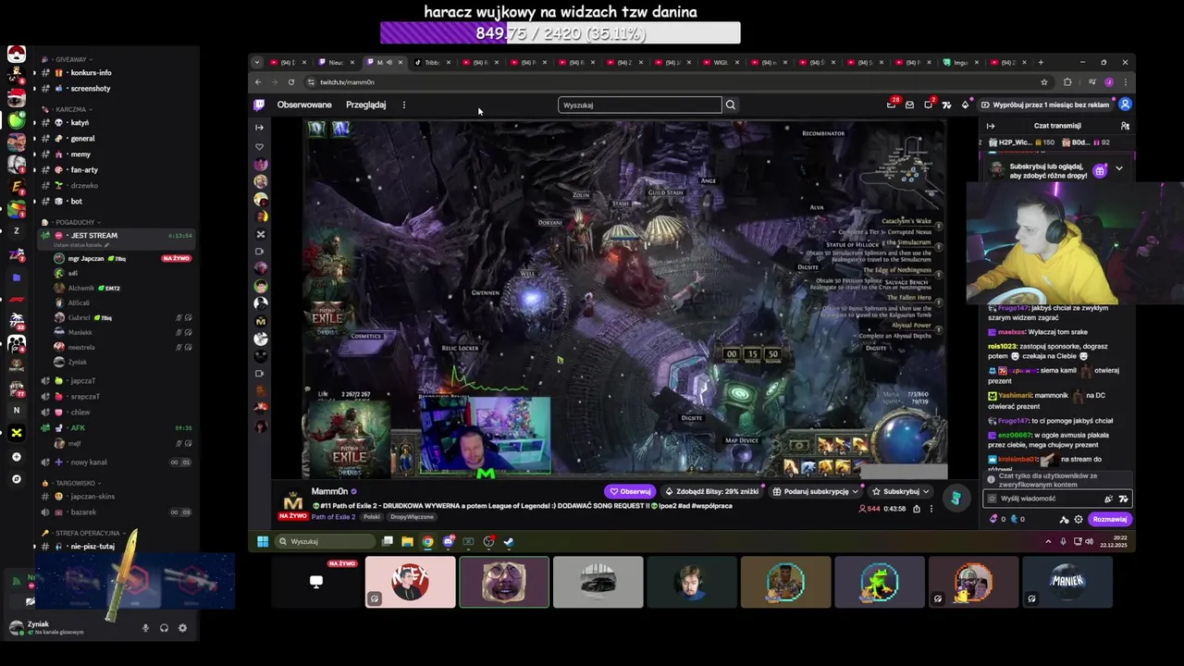Click Twitch search magnifier button
Viewport: 1184px width, 666px height.
click(731, 105)
